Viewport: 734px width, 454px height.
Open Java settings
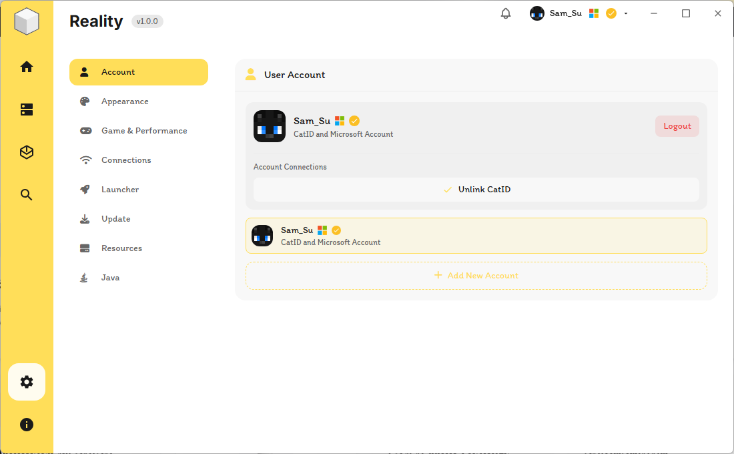pyautogui.click(x=110, y=278)
